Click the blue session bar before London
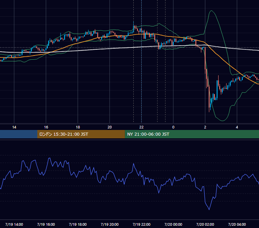 (19, 134)
